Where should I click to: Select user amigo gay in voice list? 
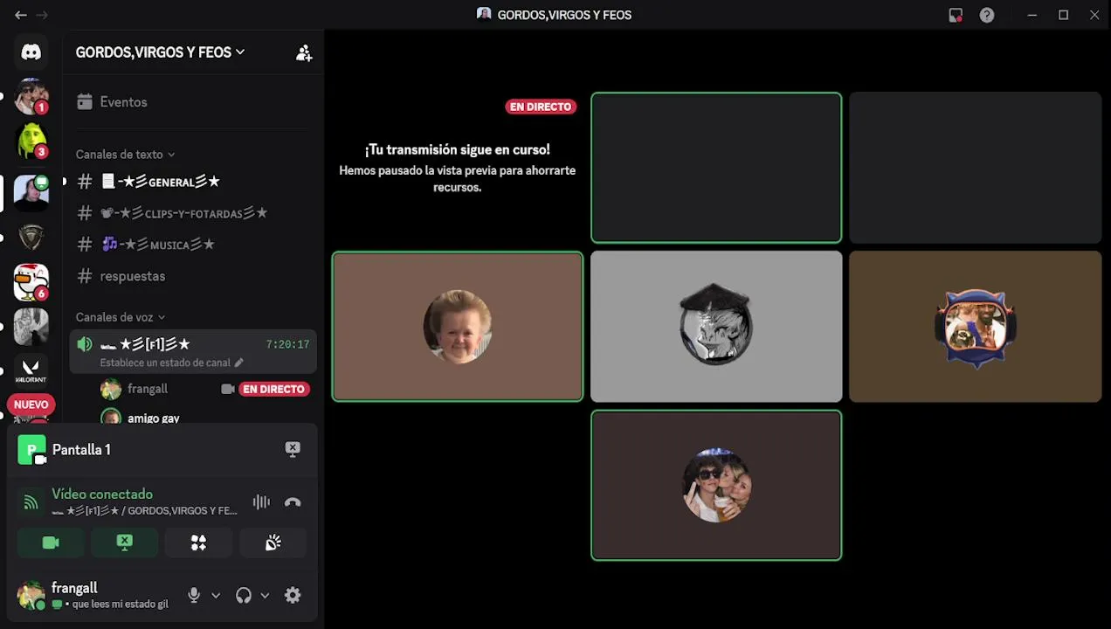(154, 418)
